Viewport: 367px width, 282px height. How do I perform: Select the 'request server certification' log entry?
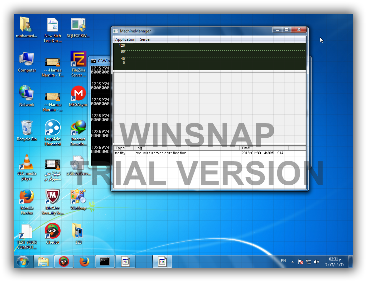(x=161, y=153)
